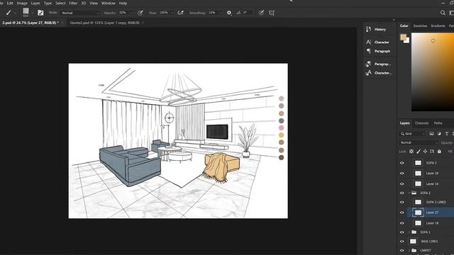454x255 pixels.
Task: Click the search magnifier icon
Action: 443,13
